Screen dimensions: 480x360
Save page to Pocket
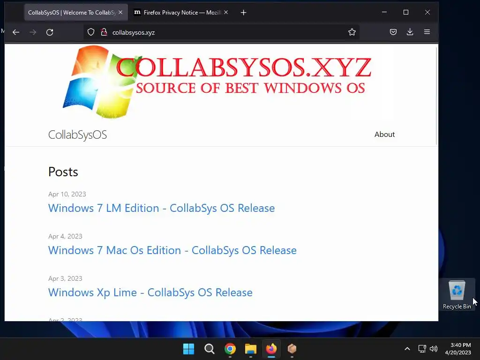click(393, 32)
